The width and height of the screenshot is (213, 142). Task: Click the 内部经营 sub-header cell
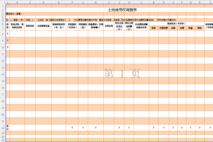(163, 28)
